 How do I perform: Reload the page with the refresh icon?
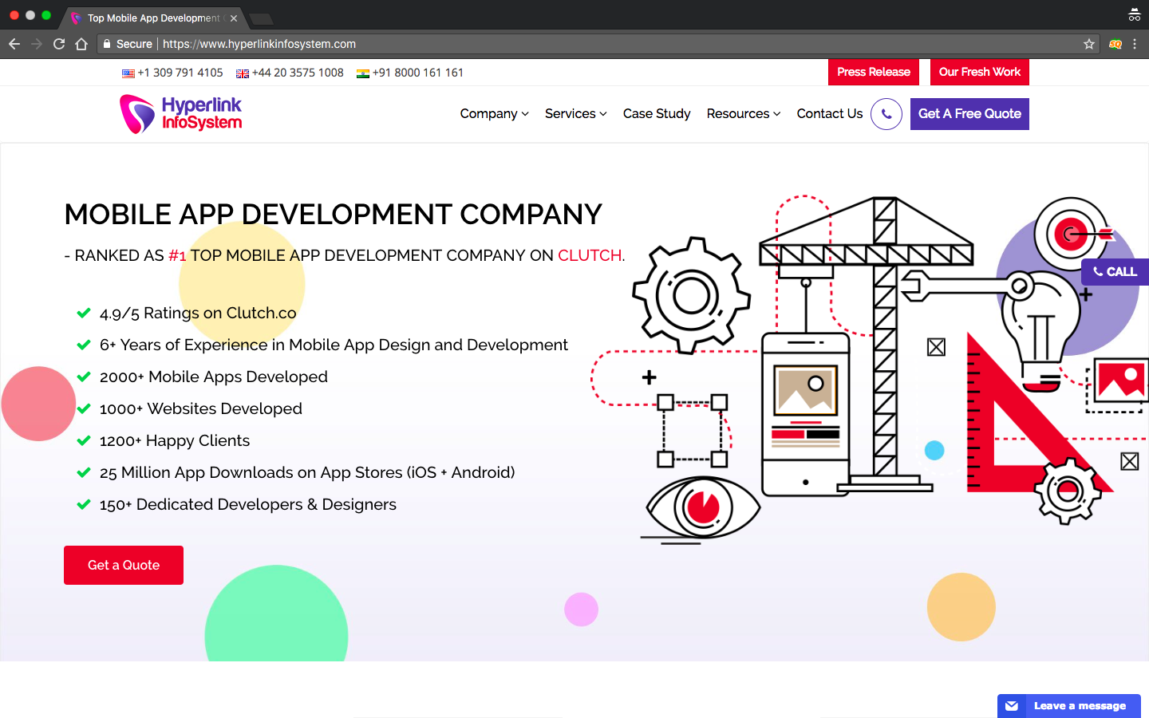coord(58,44)
